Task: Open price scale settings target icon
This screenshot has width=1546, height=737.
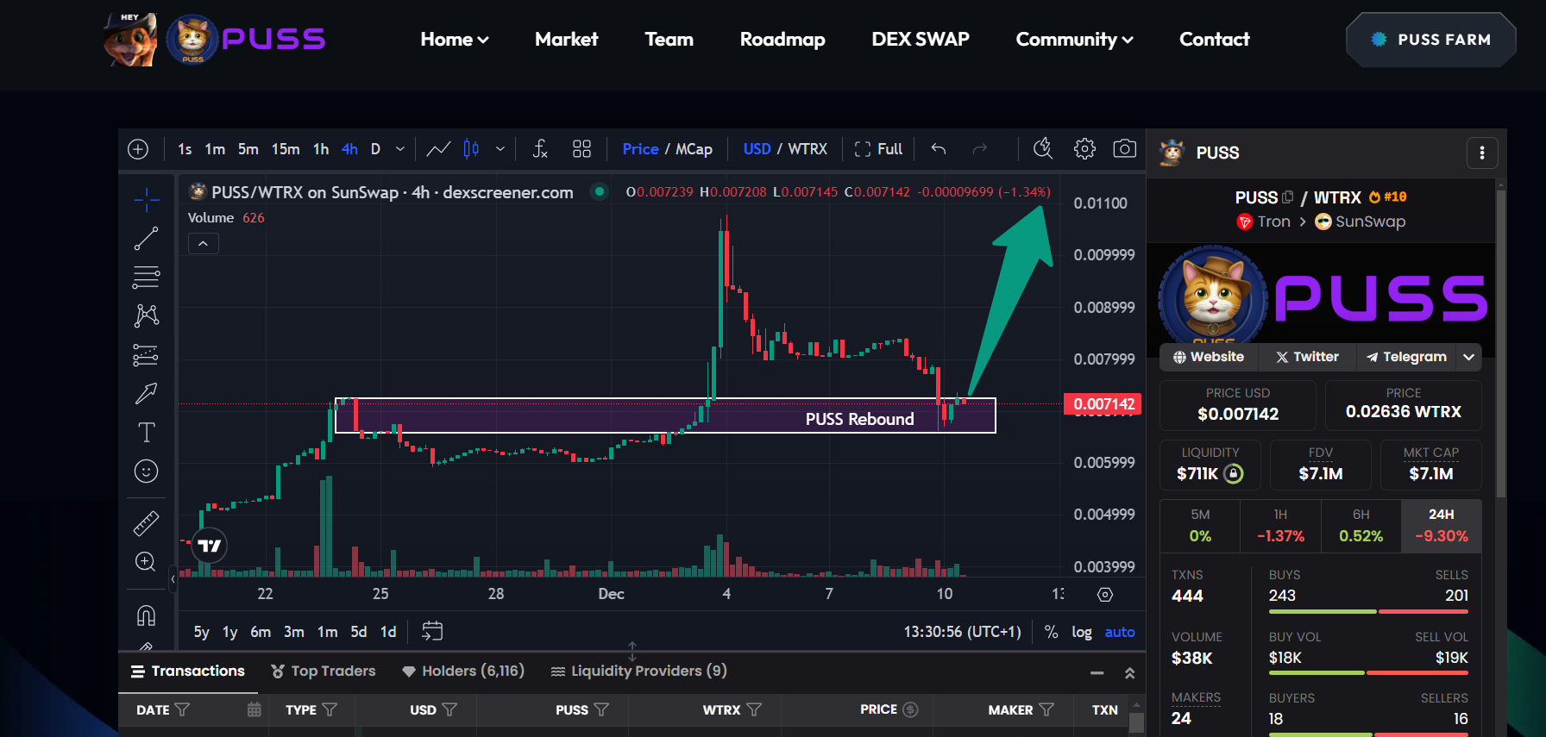Action: (1105, 595)
